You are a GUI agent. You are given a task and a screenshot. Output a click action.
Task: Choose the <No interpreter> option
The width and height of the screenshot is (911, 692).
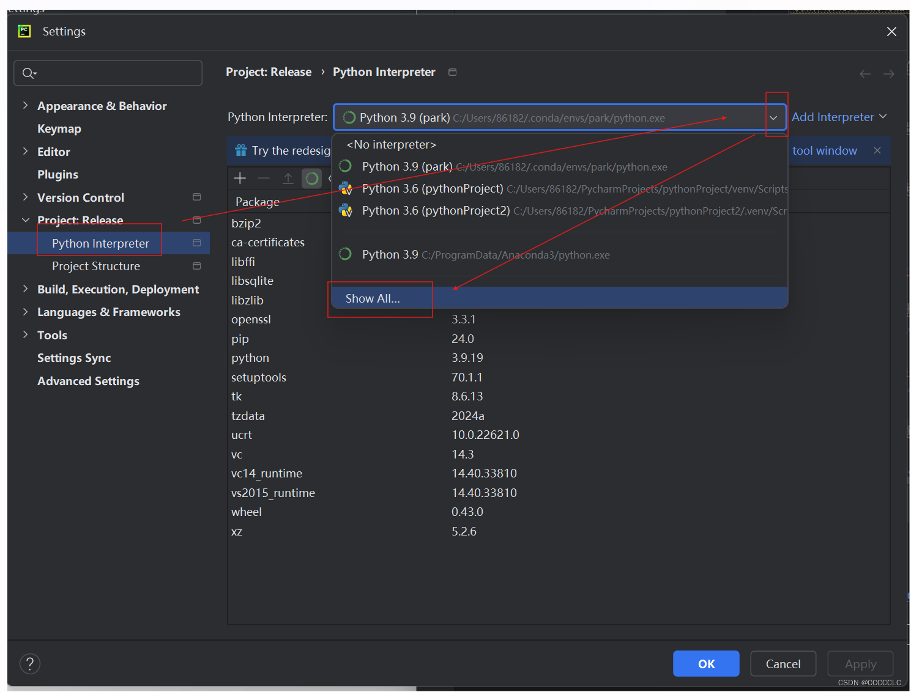pos(390,144)
